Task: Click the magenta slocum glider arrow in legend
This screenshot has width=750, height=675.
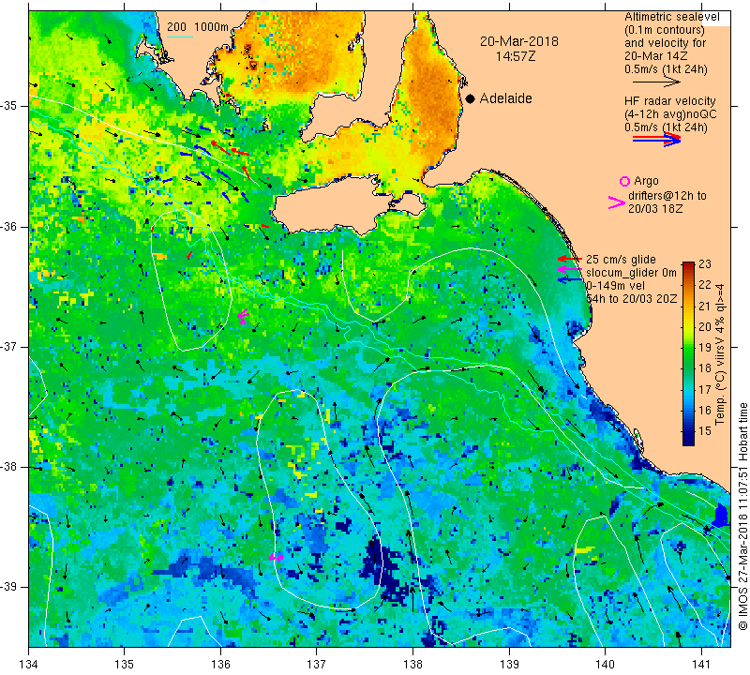Action: coord(570,270)
